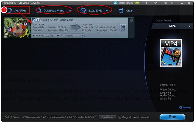Click the Open Folder button
Image resolution: width=194 pixels, height=122 pixels.
tap(107, 117)
